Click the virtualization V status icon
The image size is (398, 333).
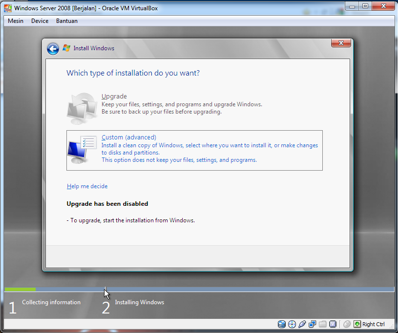[x=333, y=324]
